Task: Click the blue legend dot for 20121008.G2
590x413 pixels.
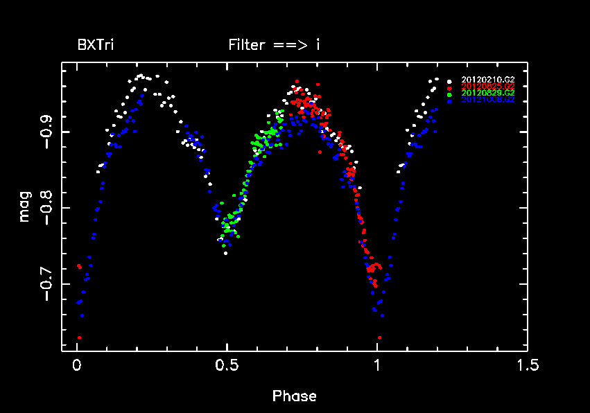Action: 449,100
